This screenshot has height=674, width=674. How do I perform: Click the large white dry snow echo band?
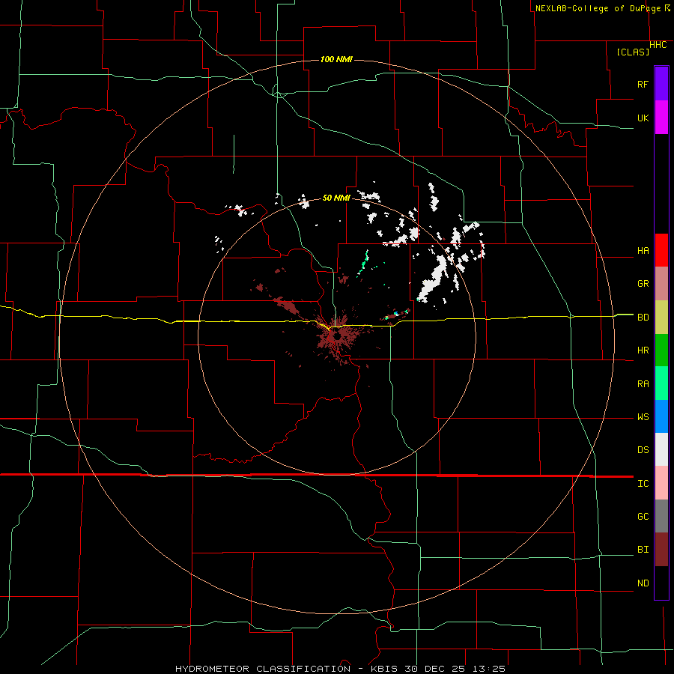[434, 277]
